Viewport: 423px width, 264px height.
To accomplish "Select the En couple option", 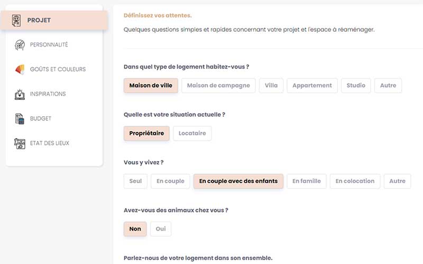I will [x=170, y=181].
